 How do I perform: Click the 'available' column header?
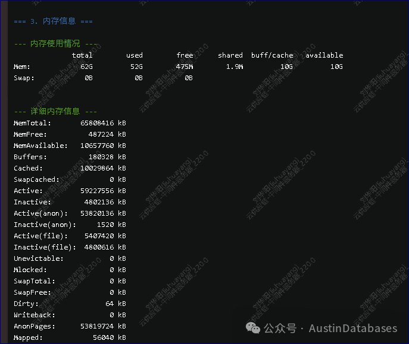(x=324, y=55)
